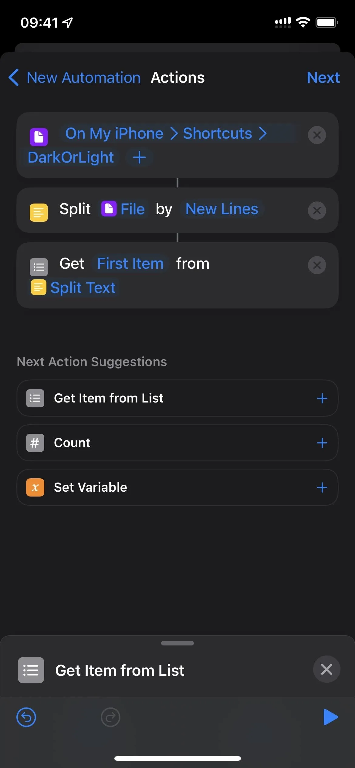Screen dimensions: 355x768
Task: Delete the Split Text action
Action: tap(317, 211)
